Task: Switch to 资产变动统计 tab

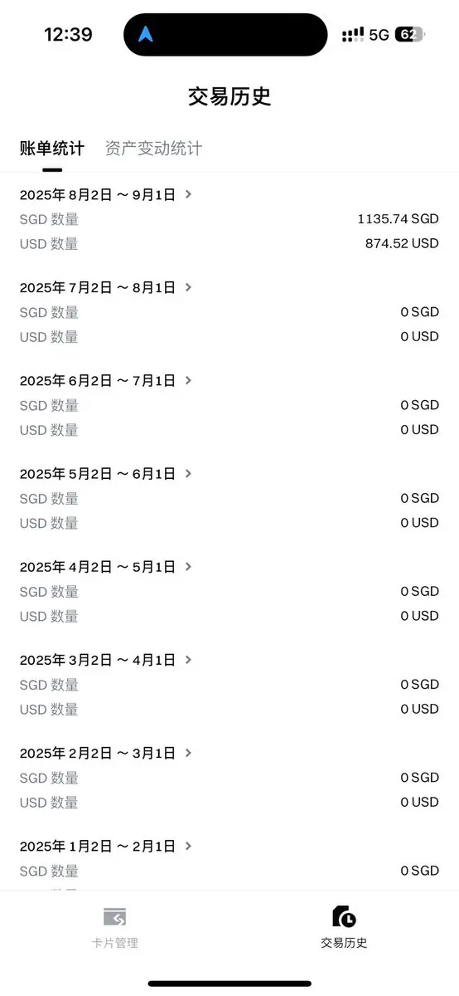Action: 153,149
